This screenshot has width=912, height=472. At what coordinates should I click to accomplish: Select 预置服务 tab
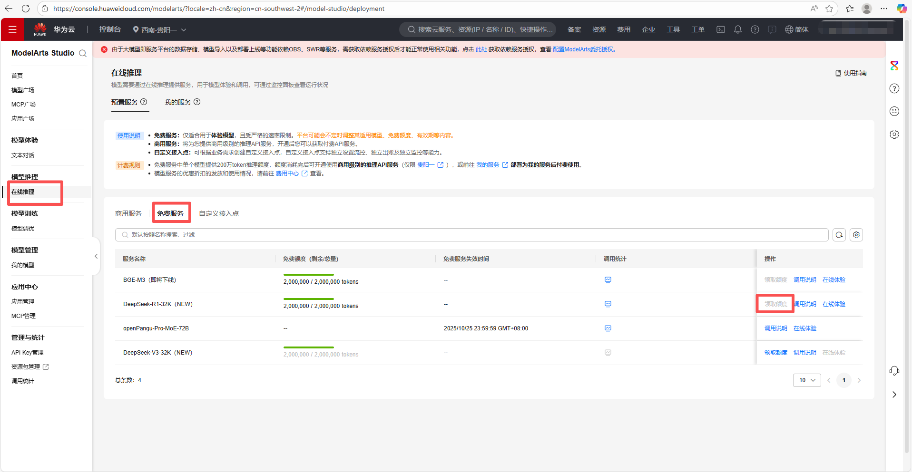click(x=125, y=102)
